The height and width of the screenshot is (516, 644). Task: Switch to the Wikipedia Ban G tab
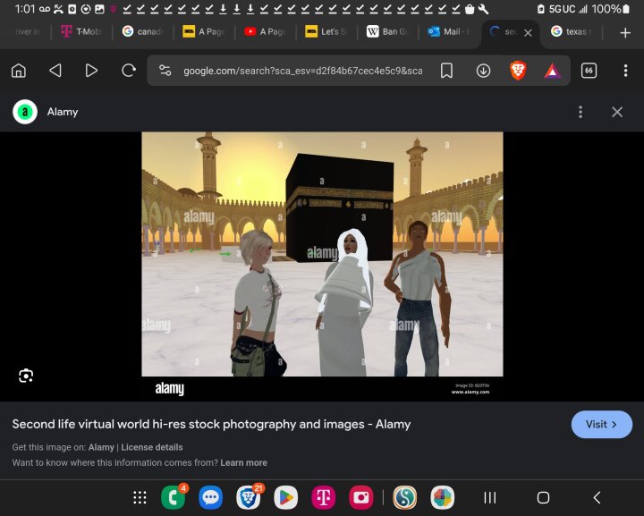[x=387, y=31]
